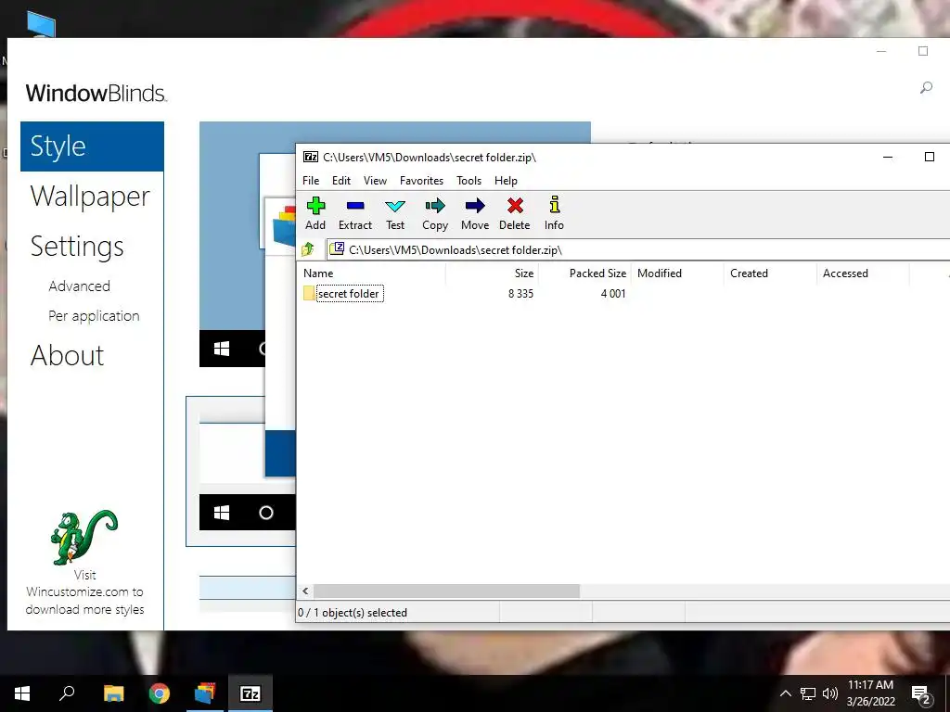
Task: Click the 7-Zip address path field
Action: [637, 249]
